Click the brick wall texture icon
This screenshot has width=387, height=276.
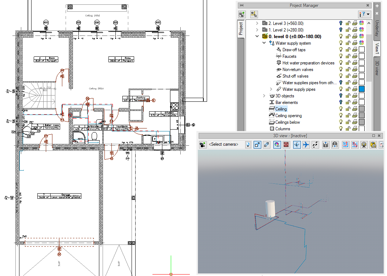coord(286,145)
